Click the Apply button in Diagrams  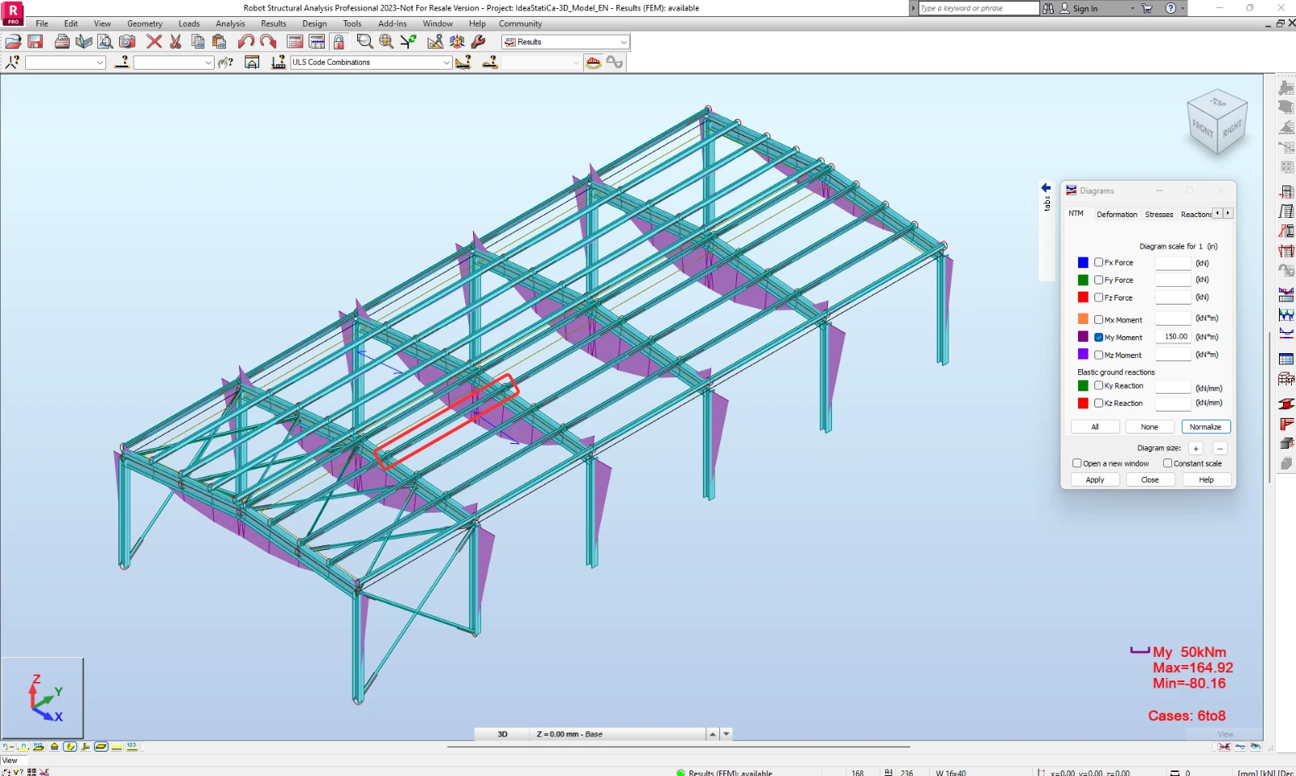tap(1095, 480)
